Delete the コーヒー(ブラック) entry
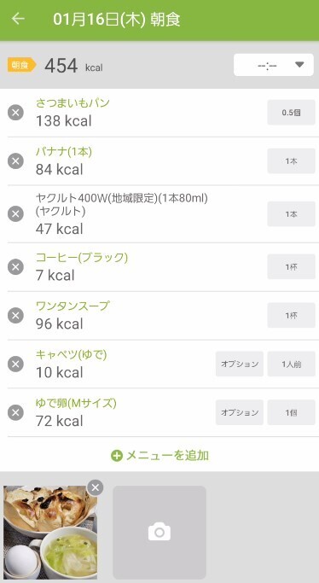This screenshot has height=583, width=319. [15, 266]
